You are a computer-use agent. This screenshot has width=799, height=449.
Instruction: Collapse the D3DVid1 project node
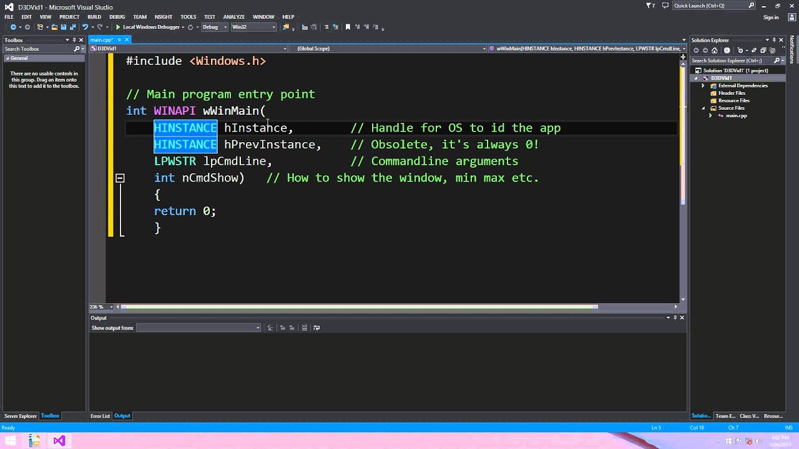pyautogui.click(x=697, y=78)
